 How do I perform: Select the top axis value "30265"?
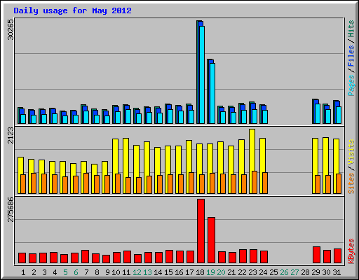(11, 29)
